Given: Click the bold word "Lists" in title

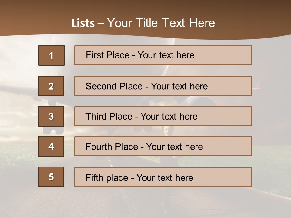Looking at the screenshot, I should pyautogui.click(x=83, y=23).
